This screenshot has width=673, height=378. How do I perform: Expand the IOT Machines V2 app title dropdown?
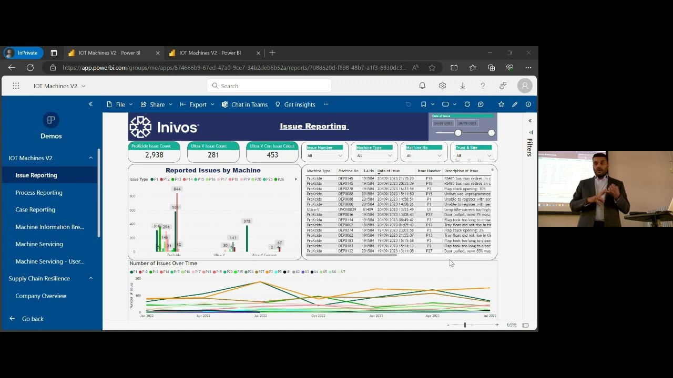point(83,86)
